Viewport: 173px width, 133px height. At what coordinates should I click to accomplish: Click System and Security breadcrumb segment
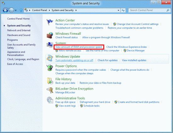point(63,10)
